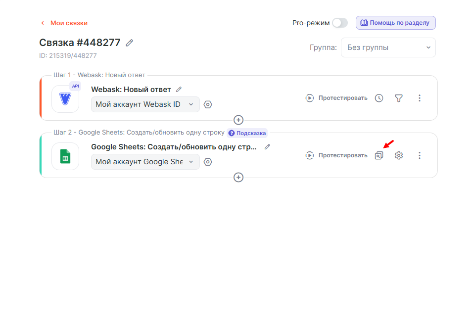Click hexagon icon next to Google Sheets account
Screen dimensions: 473x323
tap(208, 162)
